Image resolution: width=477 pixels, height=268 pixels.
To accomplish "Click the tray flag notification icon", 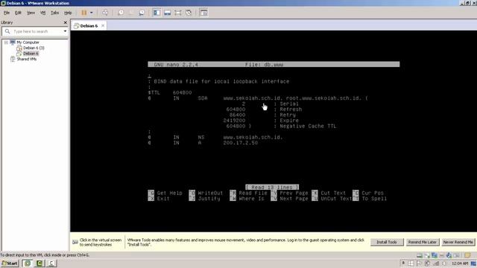I will [420, 264].
